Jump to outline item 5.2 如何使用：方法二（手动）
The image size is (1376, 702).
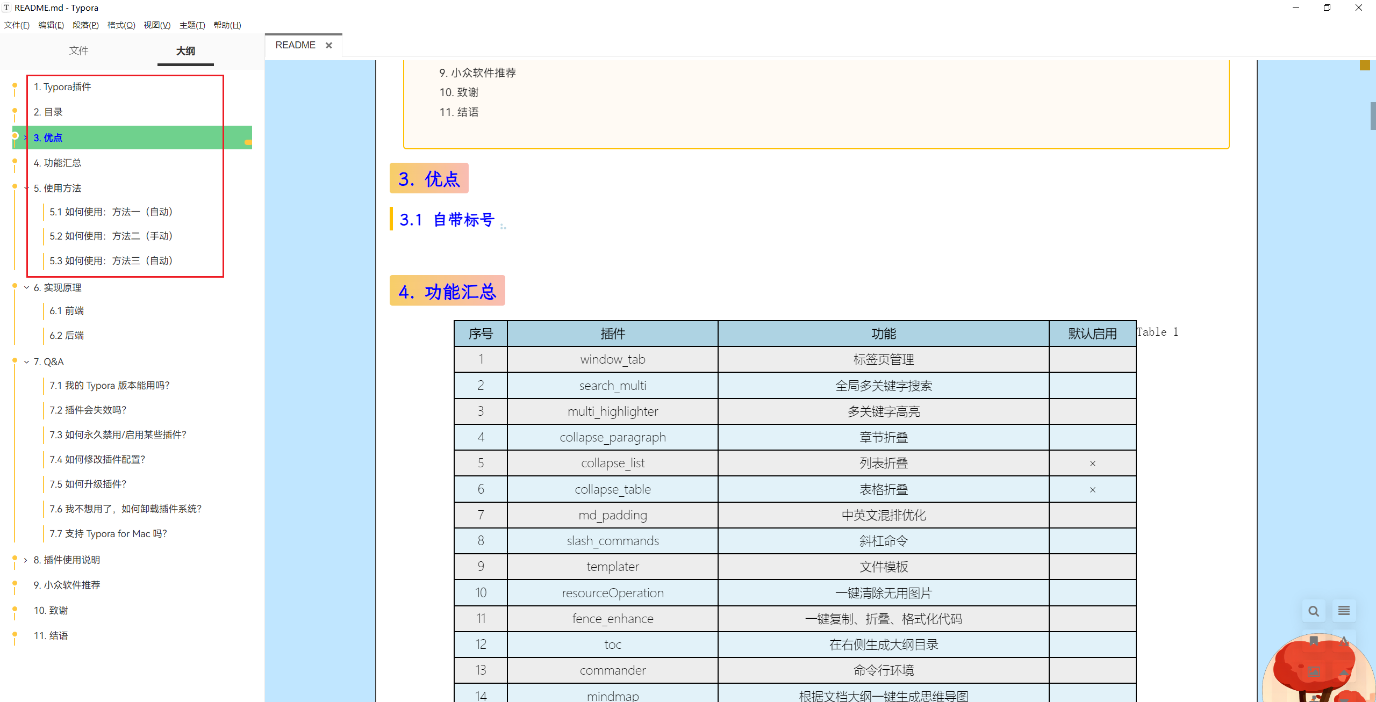click(112, 236)
